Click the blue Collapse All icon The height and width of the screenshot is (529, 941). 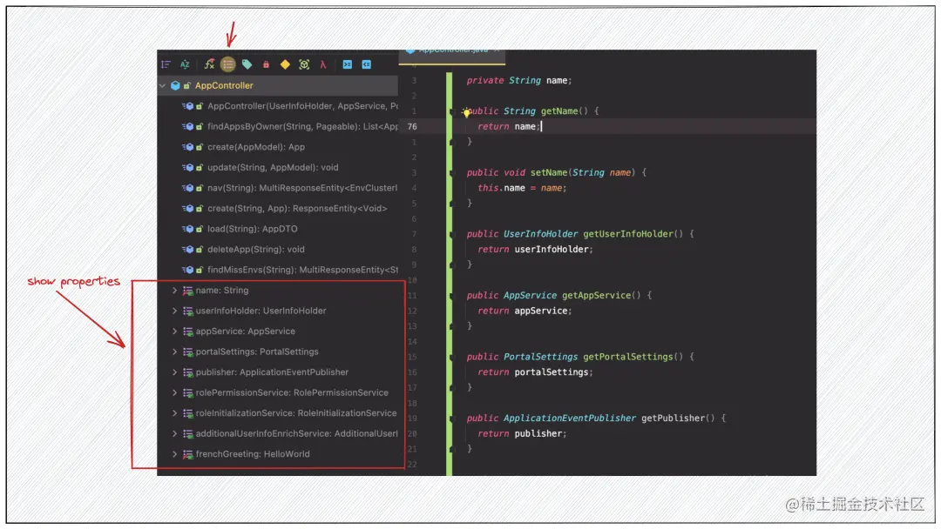pos(367,64)
